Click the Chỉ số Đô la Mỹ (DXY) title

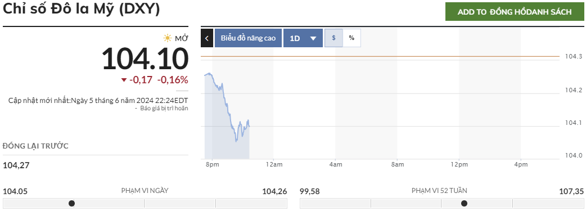click(x=82, y=10)
